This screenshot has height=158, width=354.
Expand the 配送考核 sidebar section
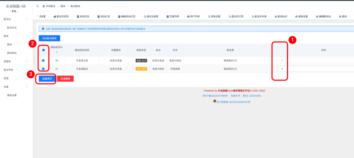point(27,70)
